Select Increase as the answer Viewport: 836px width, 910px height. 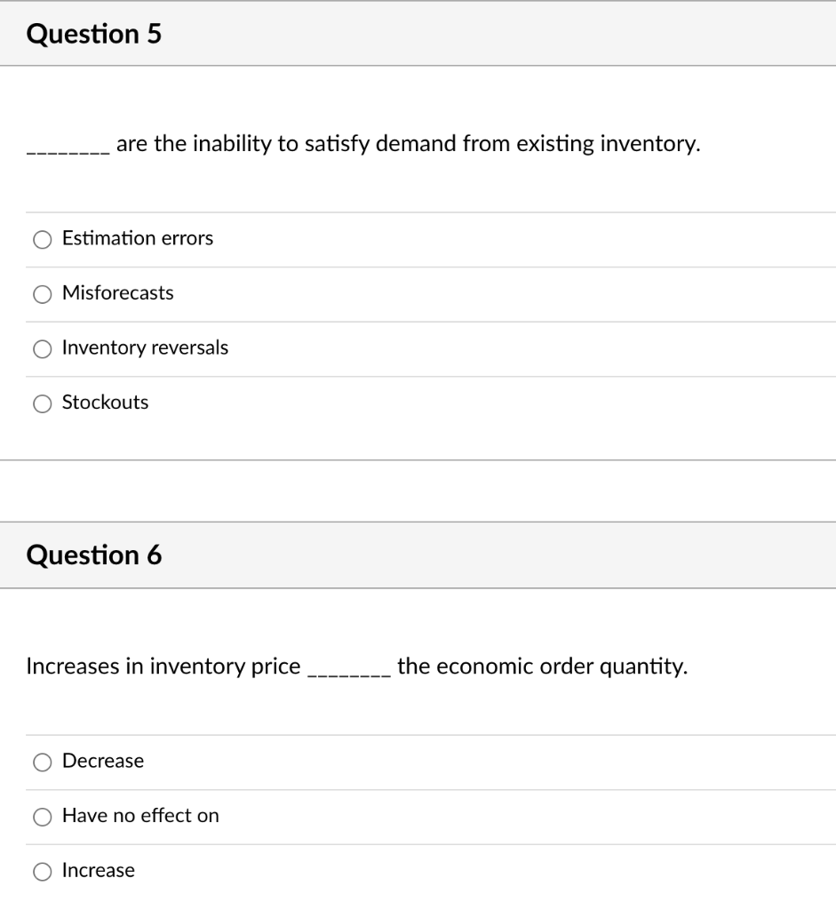(x=42, y=872)
